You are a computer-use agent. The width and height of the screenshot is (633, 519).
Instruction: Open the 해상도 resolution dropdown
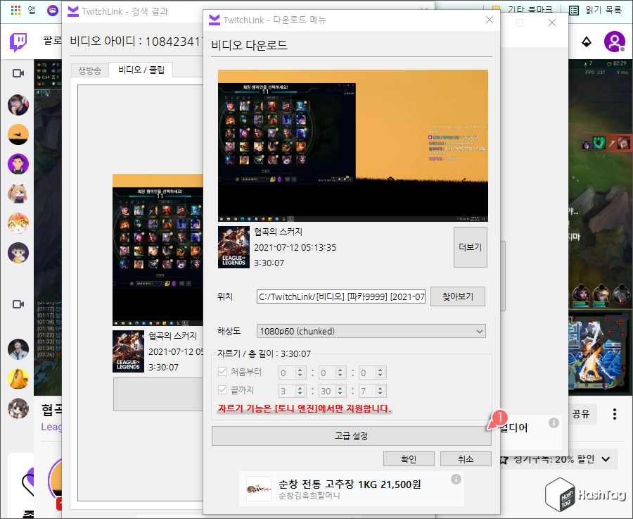coord(371,331)
